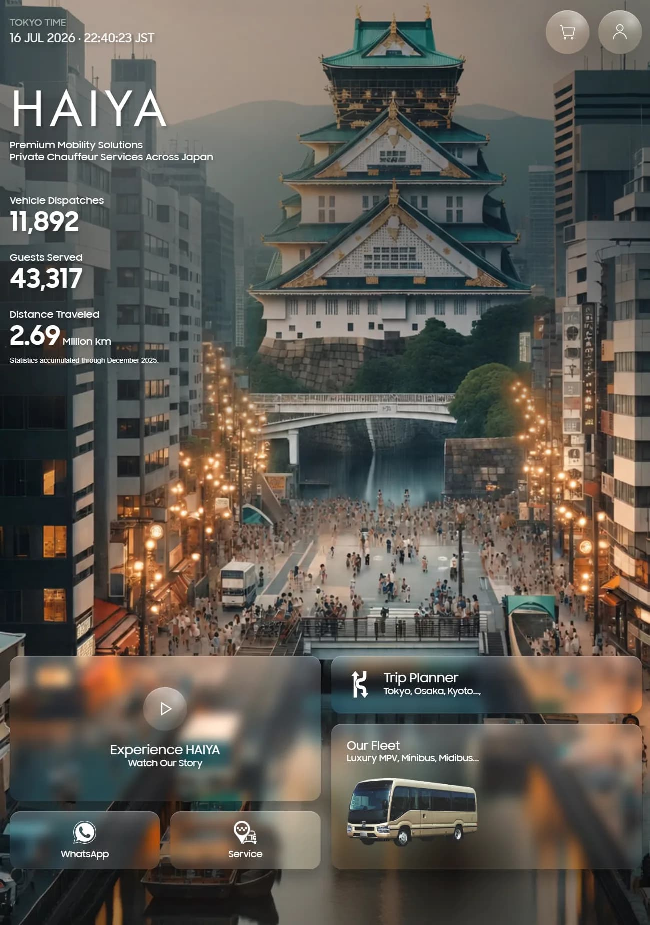This screenshot has height=925, width=650.
Task: Open the Our Fleet card title
Action: pyautogui.click(x=373, y=745)
